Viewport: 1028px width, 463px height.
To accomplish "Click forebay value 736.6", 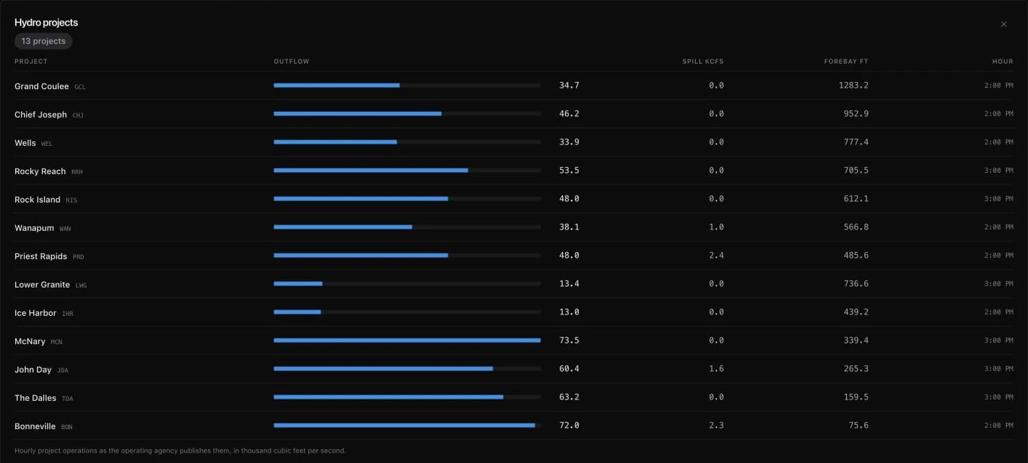I will click(857, 284).
